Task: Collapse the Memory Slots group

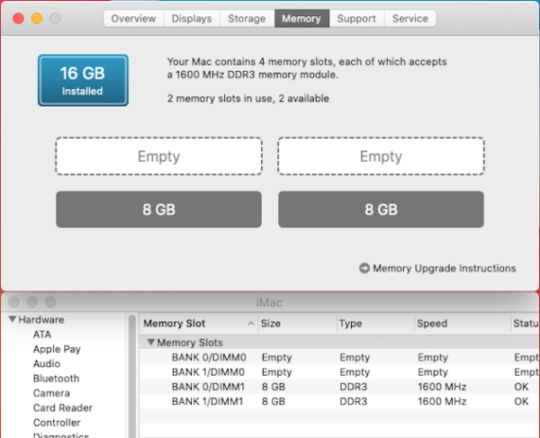Action: click(150, 342)
